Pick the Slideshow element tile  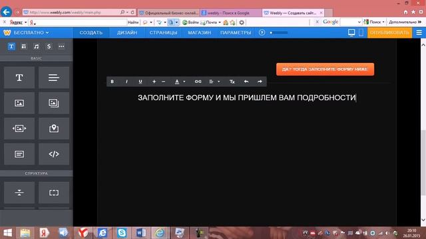pos(19,128)
